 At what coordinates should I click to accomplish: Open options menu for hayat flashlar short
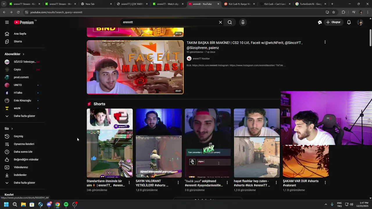coord(276,183)
